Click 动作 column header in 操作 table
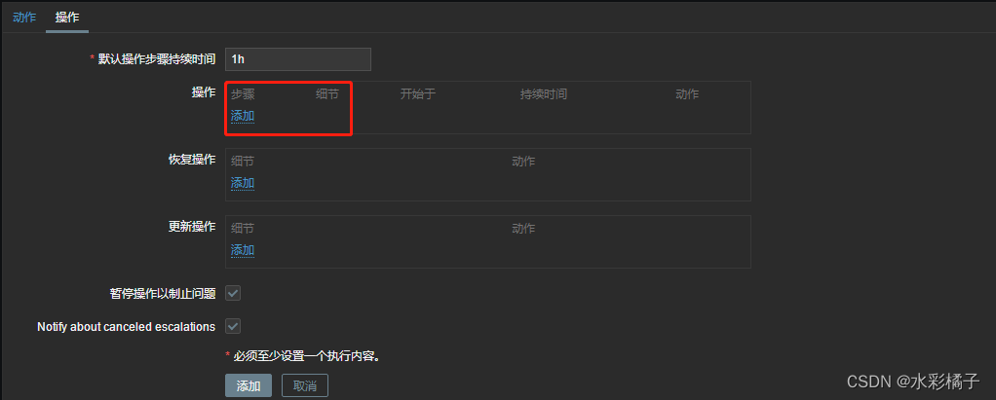This screenshot has height=400, width=996. [x=687, y=94]
